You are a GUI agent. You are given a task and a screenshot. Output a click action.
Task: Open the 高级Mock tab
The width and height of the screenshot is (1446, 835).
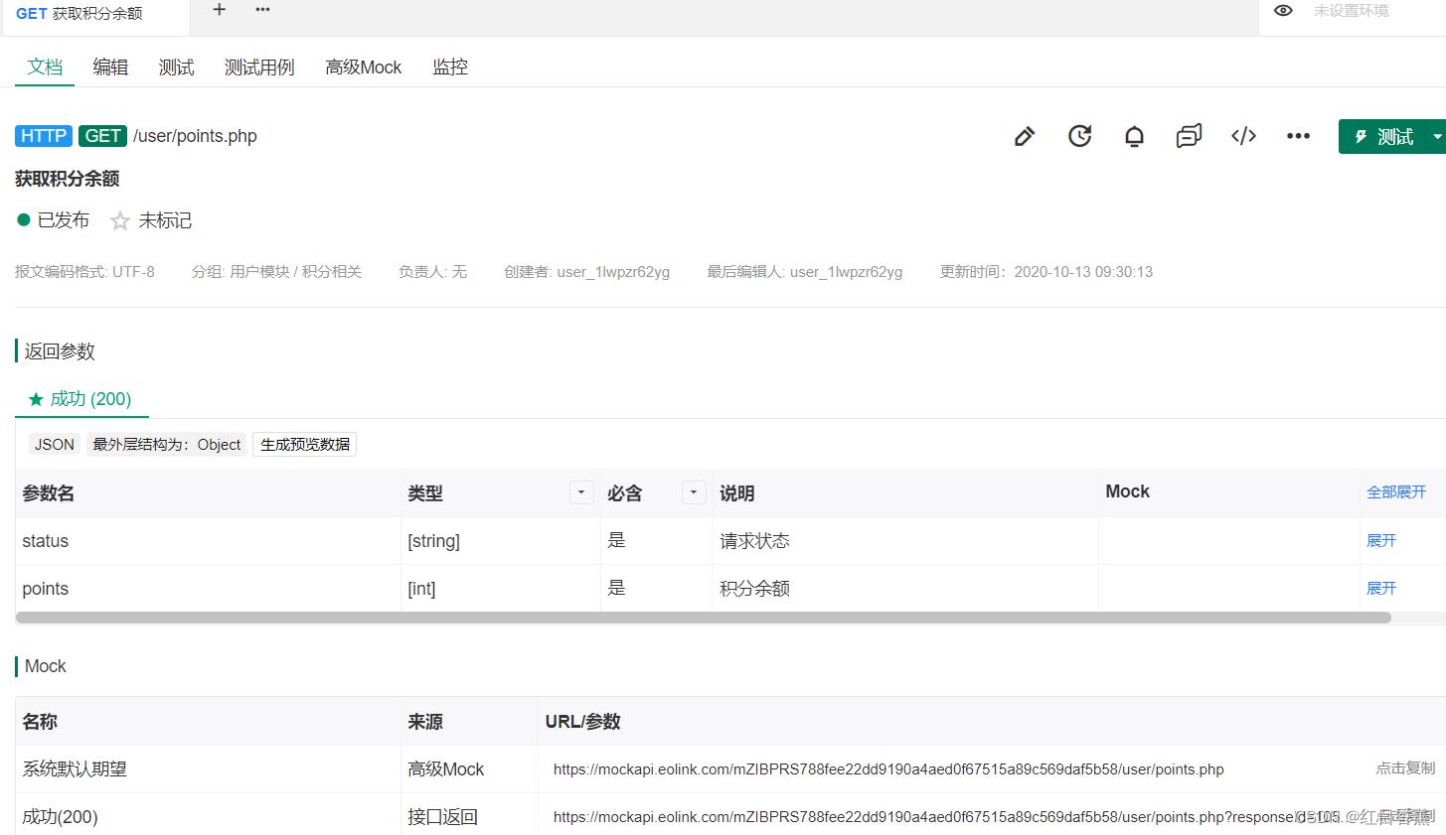click(364, 67)
